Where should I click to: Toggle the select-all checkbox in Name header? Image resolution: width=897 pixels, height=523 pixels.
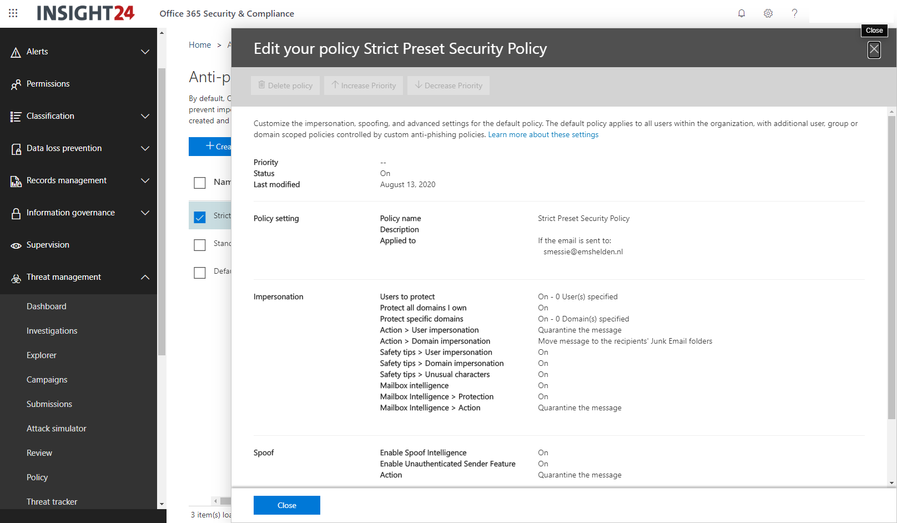(x=200, y=183)
